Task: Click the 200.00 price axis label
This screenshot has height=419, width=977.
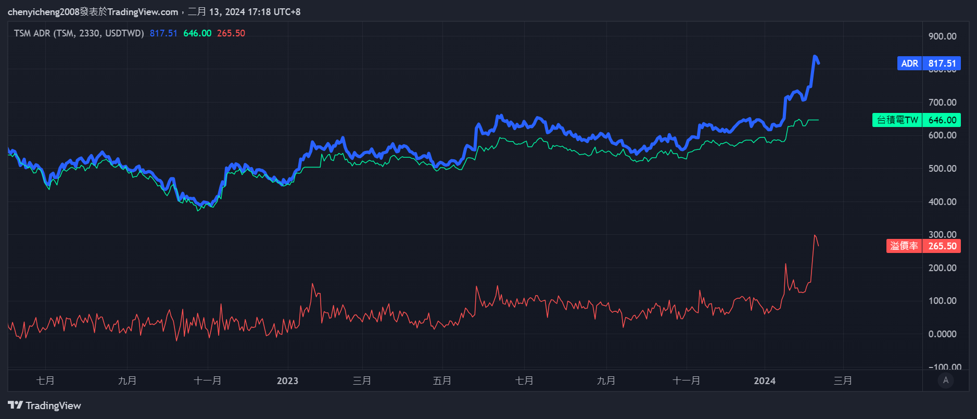Action: tap(942, 268)
